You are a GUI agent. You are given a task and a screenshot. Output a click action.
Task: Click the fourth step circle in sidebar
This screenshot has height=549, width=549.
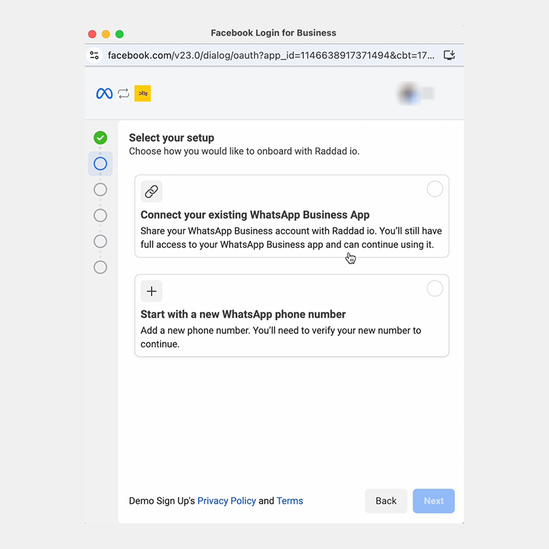click(x=100, y=215)
